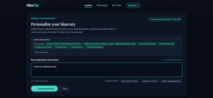Screen dimensions: 213x98
Task: Open the Philosophy nav item
Action: pyautogui.click(x=102, y=6)
